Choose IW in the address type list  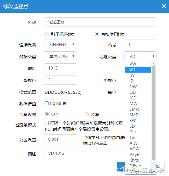tap(138, 75)
